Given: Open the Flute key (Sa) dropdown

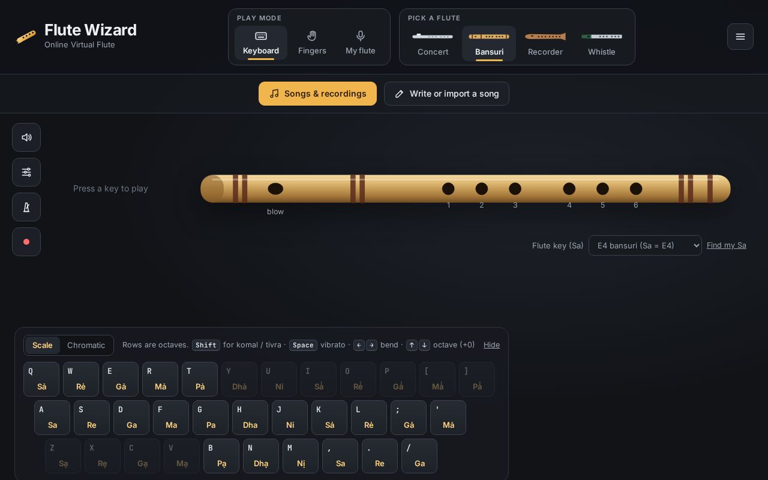Looking at the screenshot, I should [x=645, y=245].
